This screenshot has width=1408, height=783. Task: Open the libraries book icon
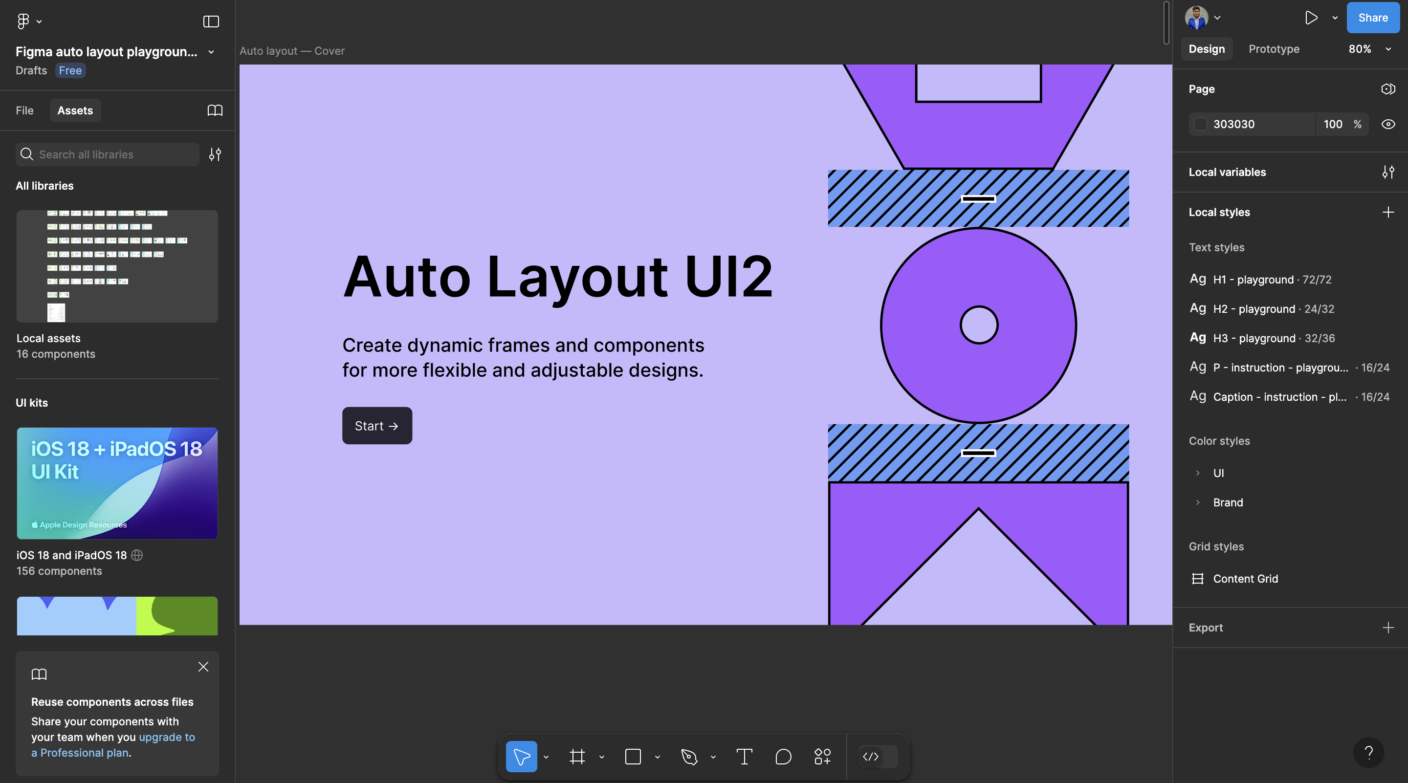click(215, 110)
